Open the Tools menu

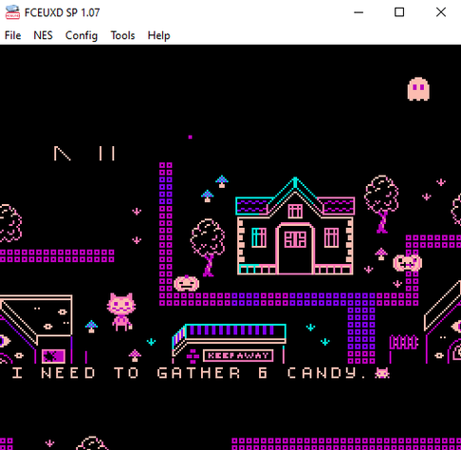coord(122,35)
